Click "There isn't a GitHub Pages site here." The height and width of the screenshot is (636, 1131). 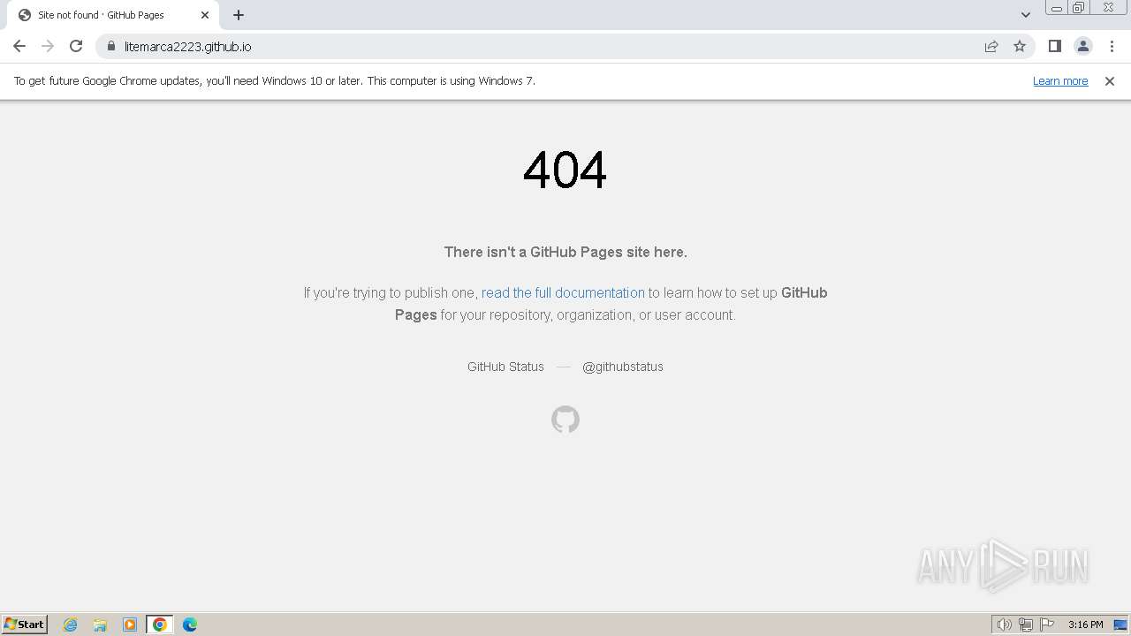[x=565, y=252]
